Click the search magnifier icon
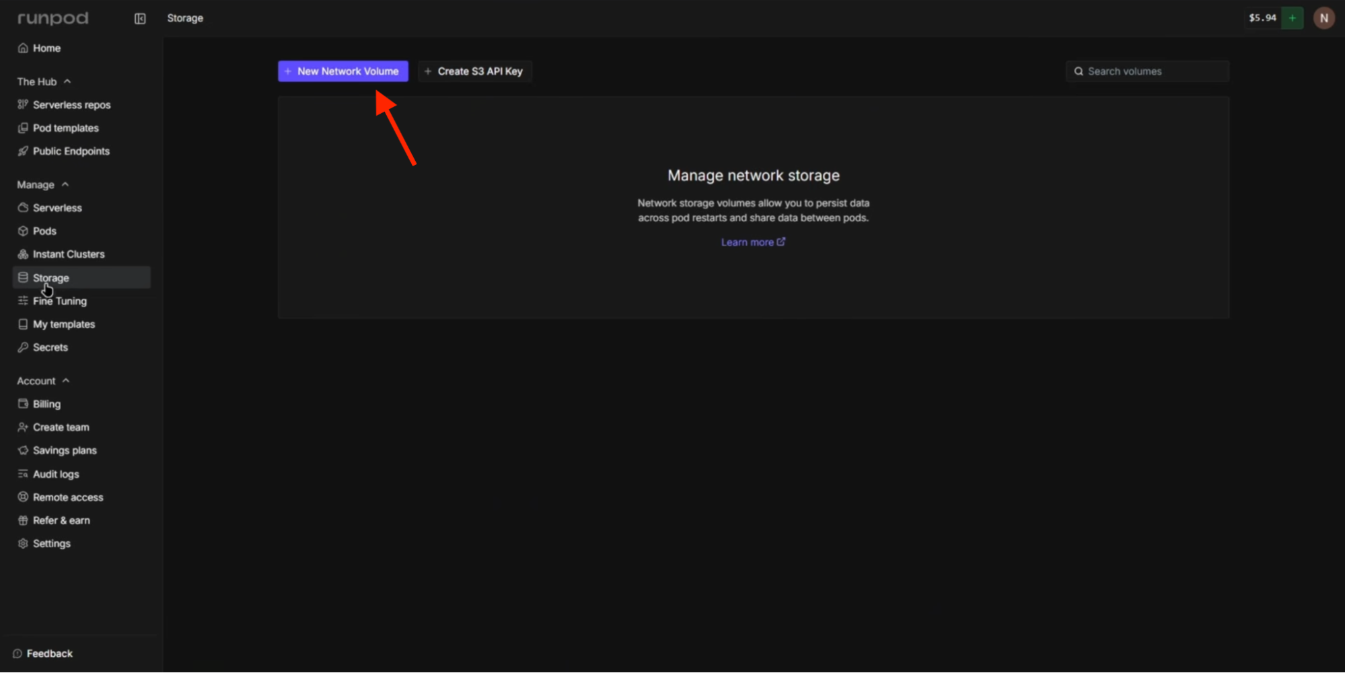1345x673 pixels. click(1079, 71)
